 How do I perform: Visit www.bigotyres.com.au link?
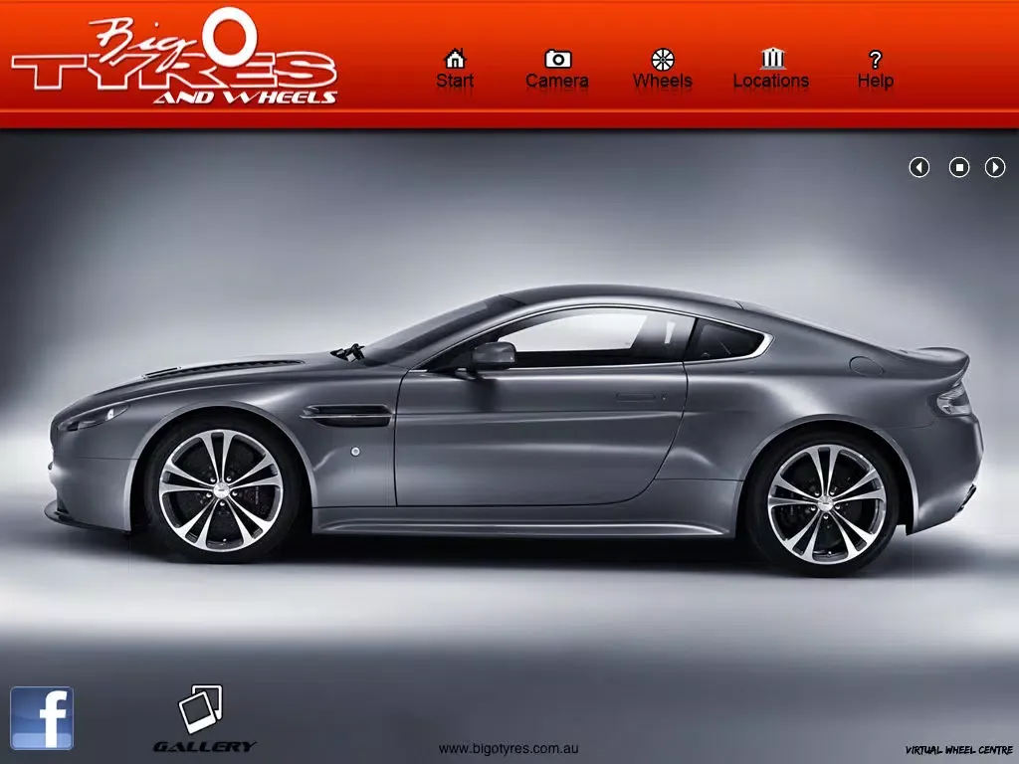coord(509,749)
